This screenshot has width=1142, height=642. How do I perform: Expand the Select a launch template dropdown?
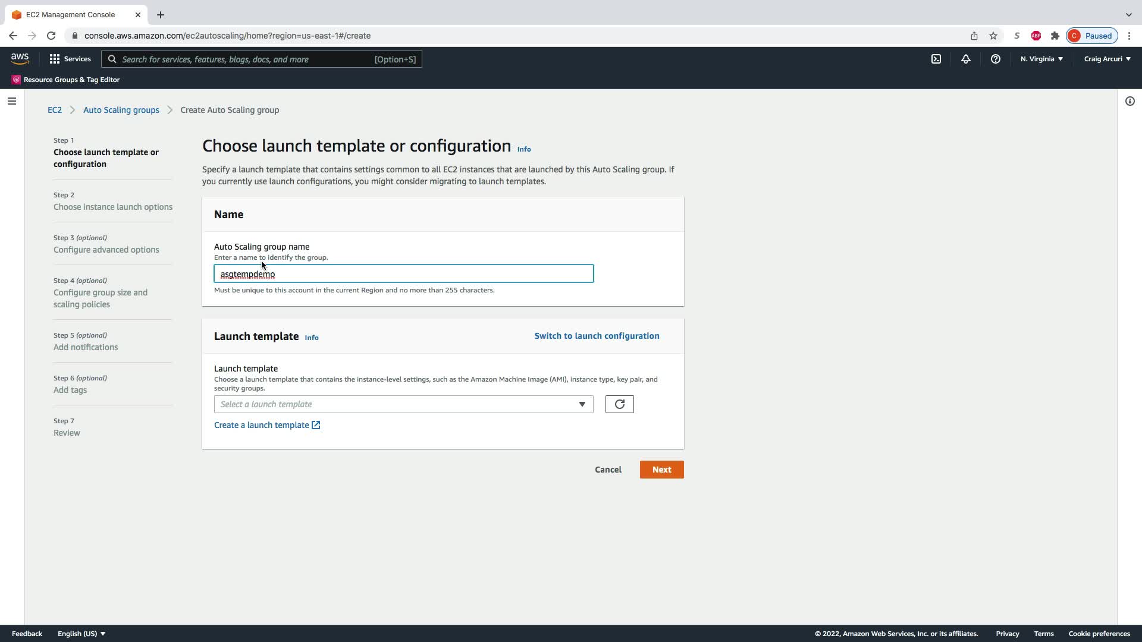click(x=403, y=404)
